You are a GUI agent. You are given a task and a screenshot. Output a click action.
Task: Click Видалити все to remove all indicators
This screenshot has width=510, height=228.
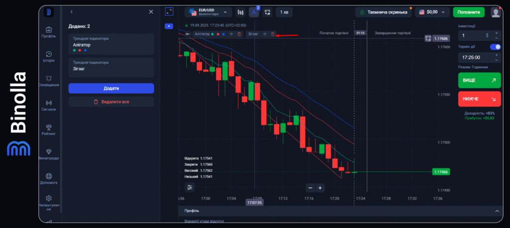click(x=111, y=102)
